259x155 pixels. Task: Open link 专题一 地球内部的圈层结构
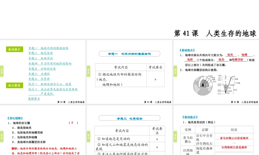pos(48,48)
